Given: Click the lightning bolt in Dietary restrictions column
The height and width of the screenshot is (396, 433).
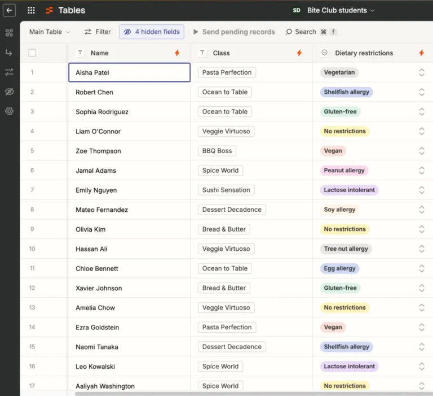Looking at the screenshot, I should point(421,53).
